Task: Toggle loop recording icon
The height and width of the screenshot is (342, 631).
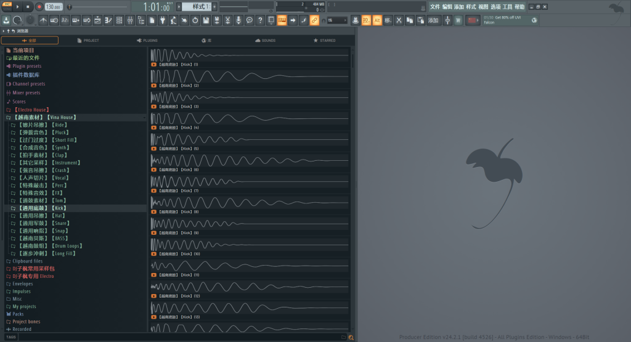Action: [87, 20]
